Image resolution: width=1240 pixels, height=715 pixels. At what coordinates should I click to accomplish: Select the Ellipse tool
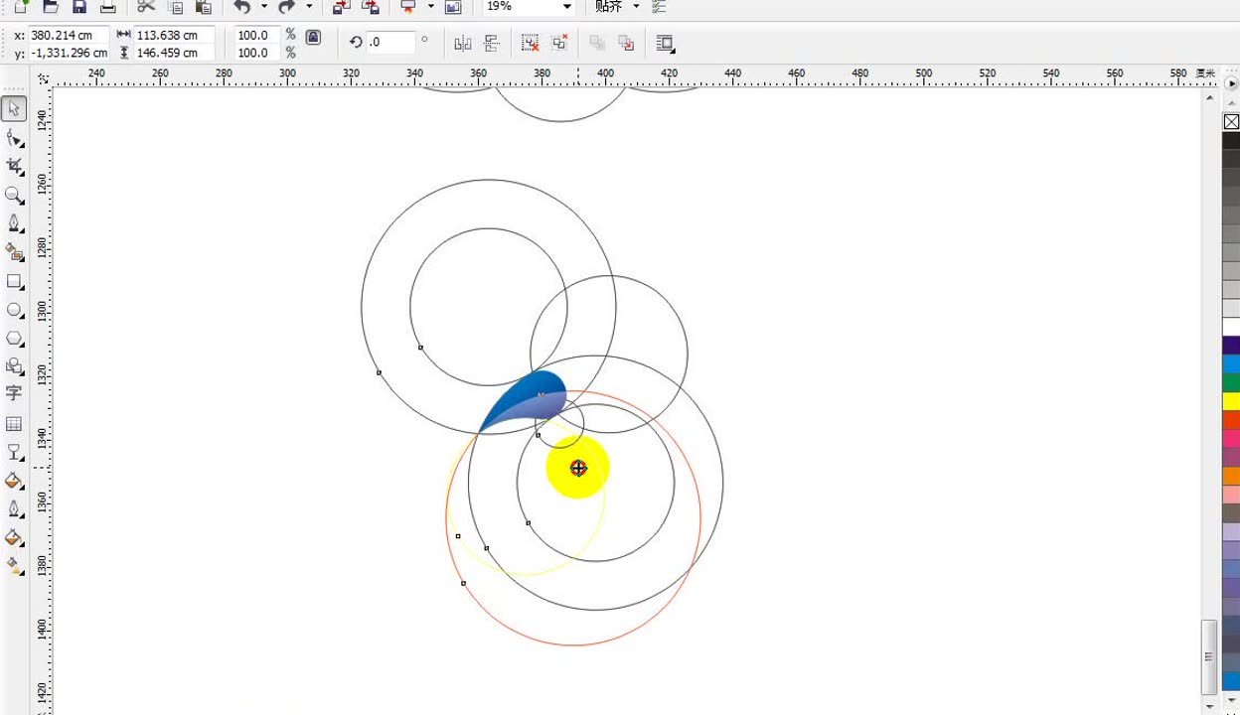coord(14,310)
